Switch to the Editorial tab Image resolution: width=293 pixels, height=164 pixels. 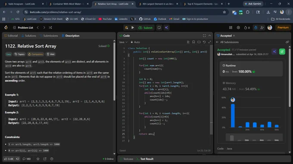11,36
